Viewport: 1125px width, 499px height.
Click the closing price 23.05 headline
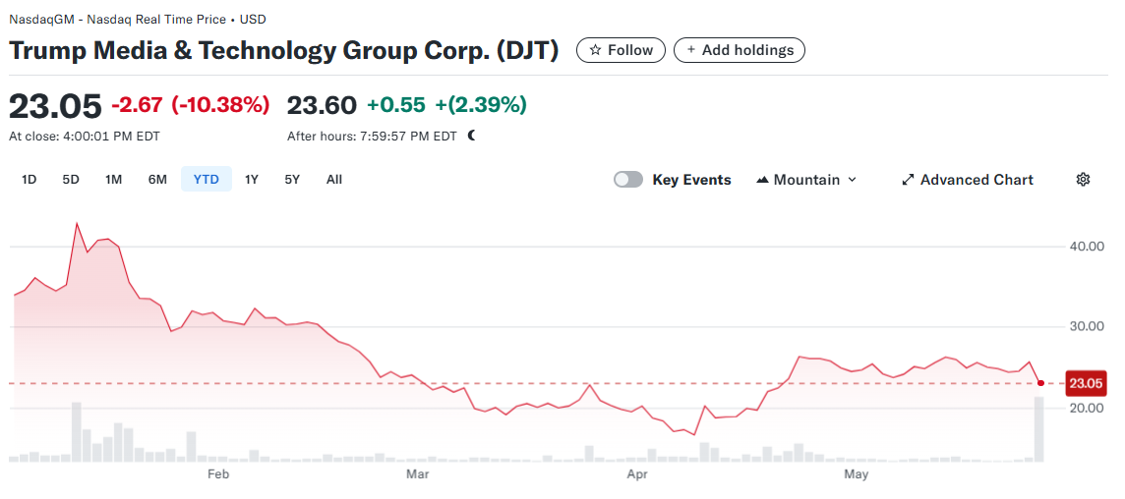point(55,106)
